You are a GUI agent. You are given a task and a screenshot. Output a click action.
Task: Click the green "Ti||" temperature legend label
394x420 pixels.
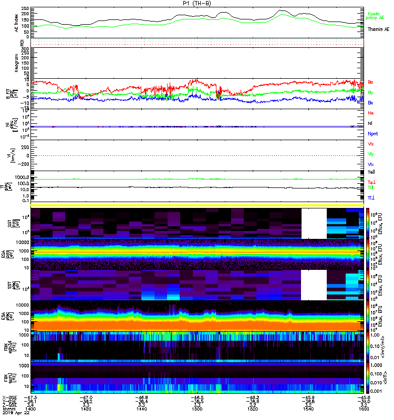(370, 187)
